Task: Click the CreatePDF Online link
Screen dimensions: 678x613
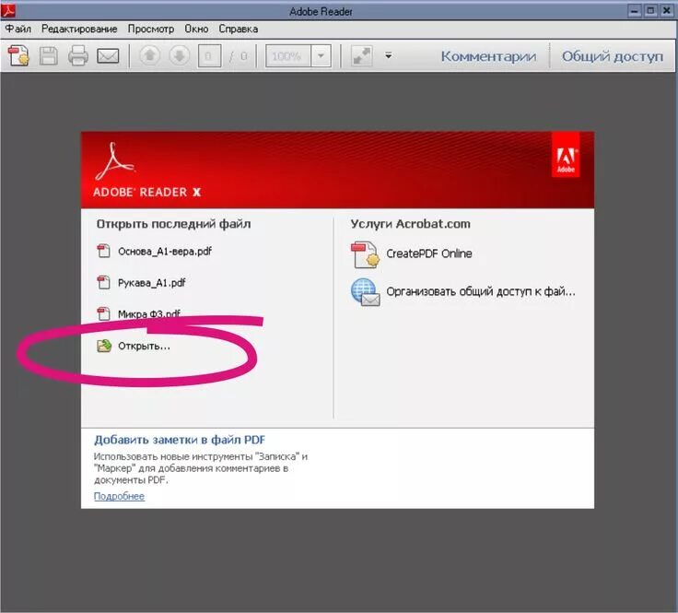Action: pyautogui.click(x=428, y=253)
